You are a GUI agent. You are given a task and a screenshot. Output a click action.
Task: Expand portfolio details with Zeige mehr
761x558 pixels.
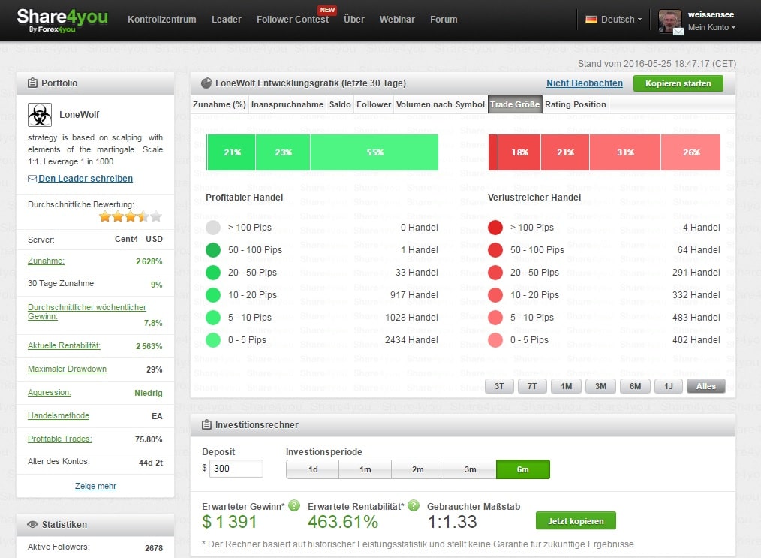[x=95, y=486]
